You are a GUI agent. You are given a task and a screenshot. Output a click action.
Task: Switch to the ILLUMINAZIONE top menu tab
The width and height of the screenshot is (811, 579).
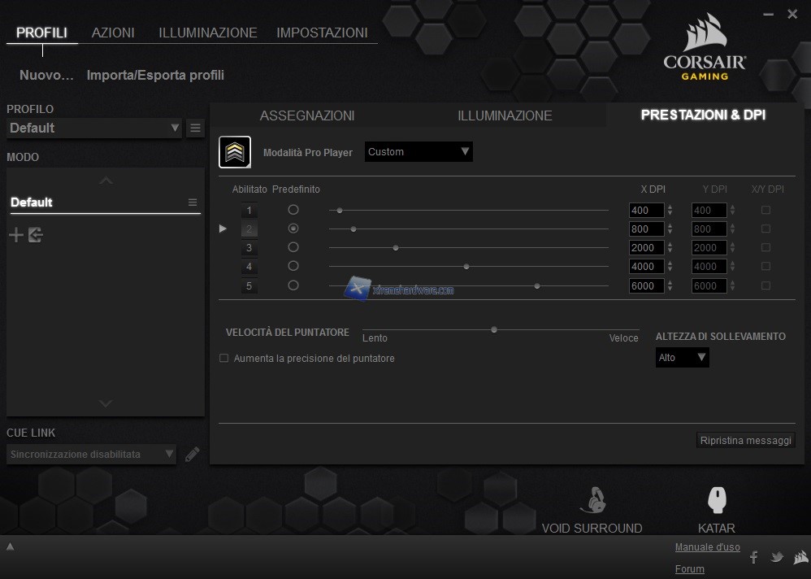[x=207, y=33]
